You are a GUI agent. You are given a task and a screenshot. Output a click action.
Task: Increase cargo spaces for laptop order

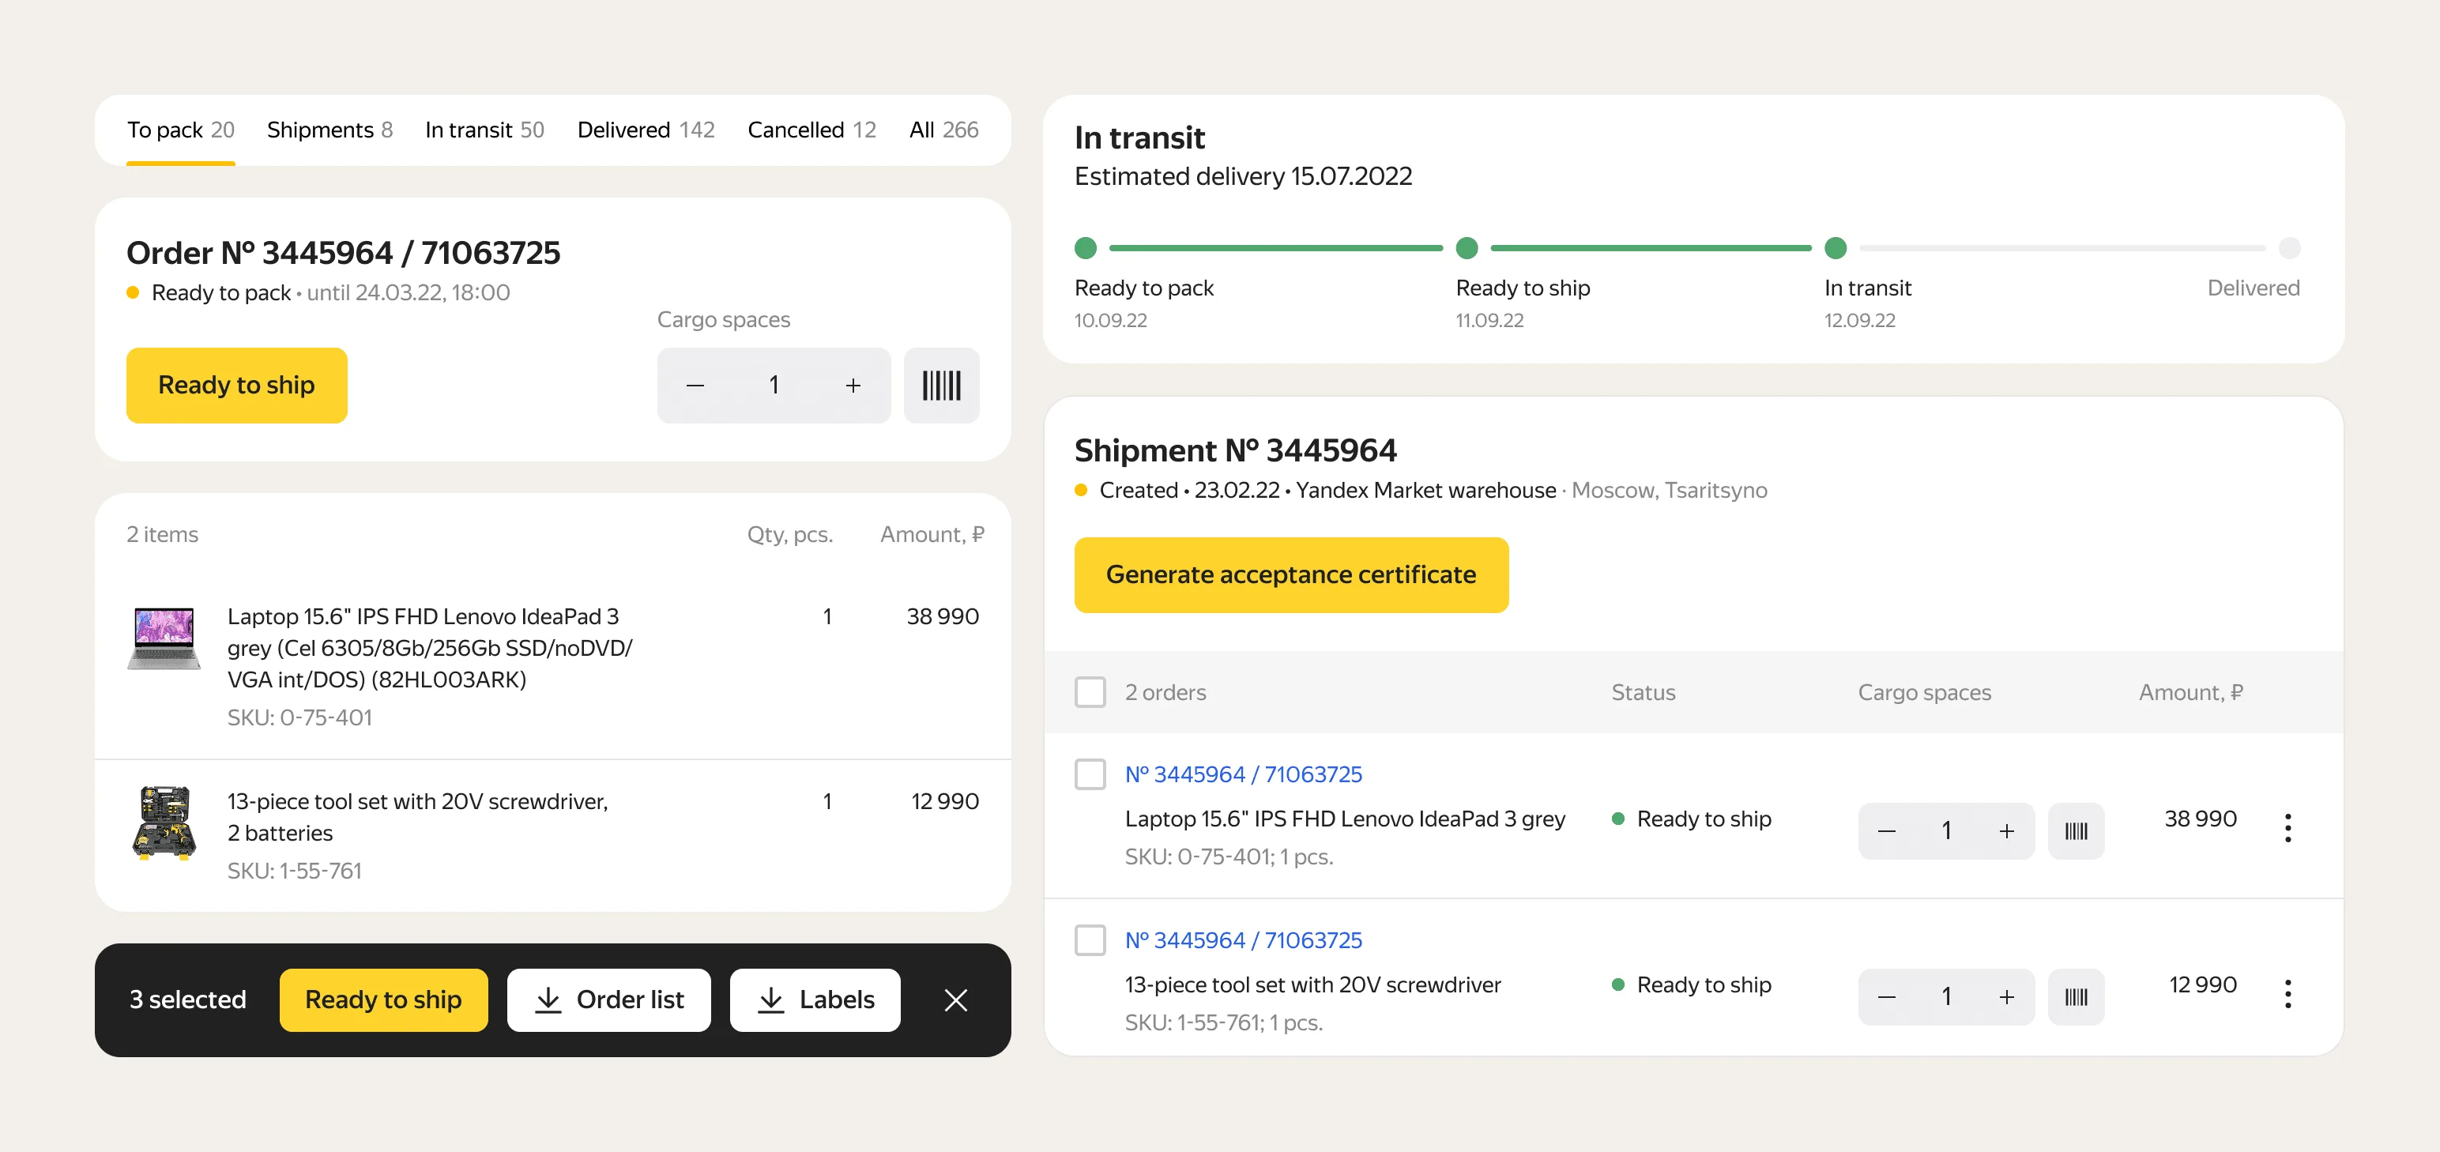tap(2006, 831)
